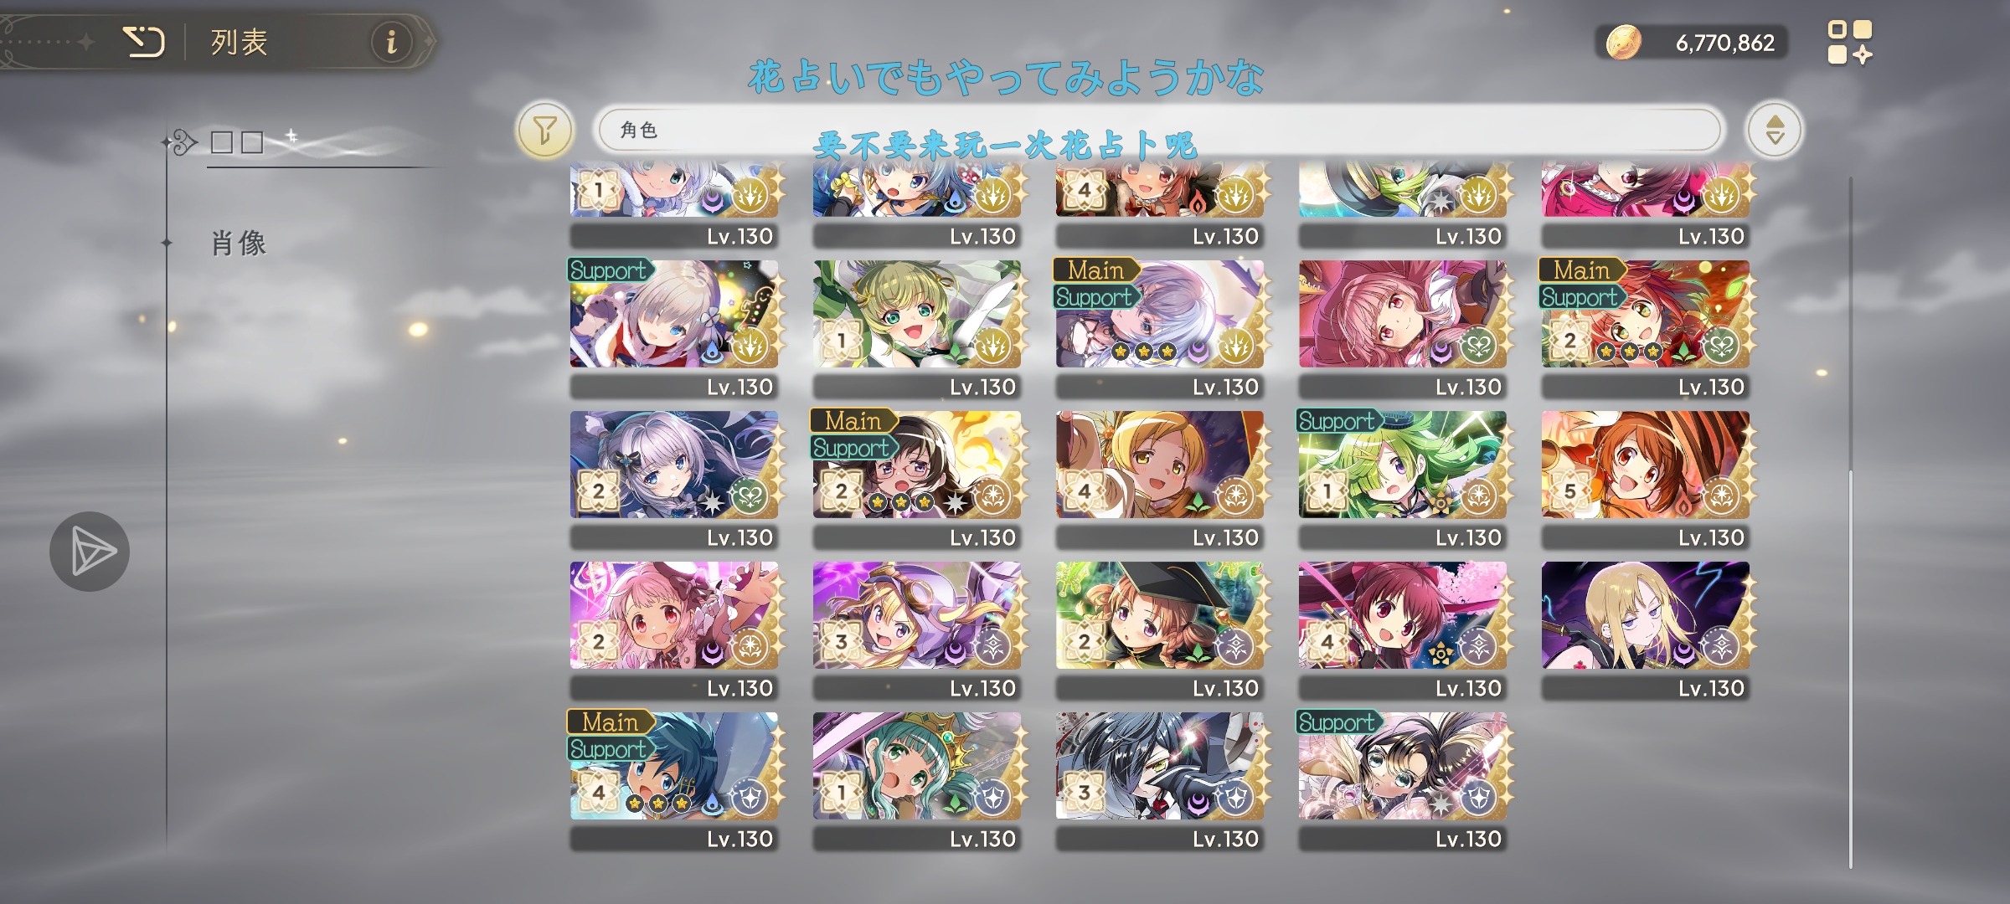Toggle the sort order arrows button

(x=1775, y=131)
